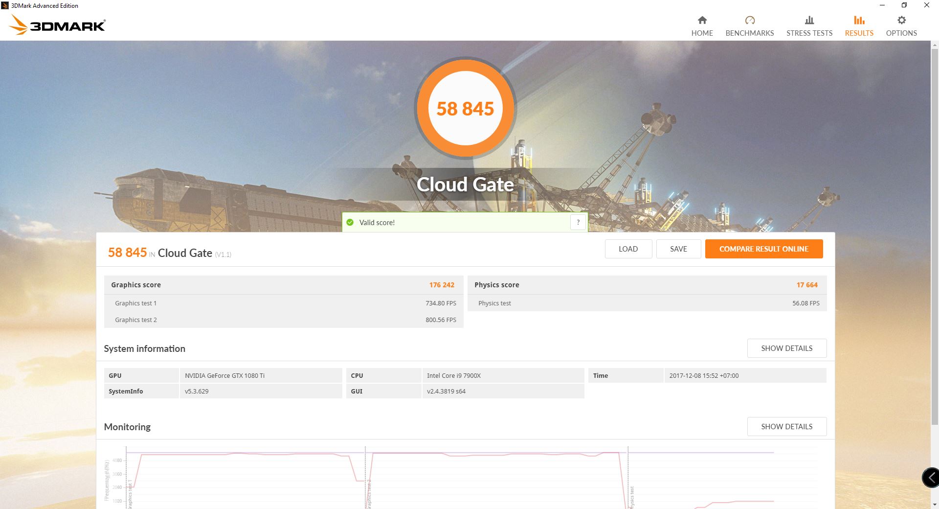Save the benchmark result
This screenshot has height=509, width=939.
[678, 249]
